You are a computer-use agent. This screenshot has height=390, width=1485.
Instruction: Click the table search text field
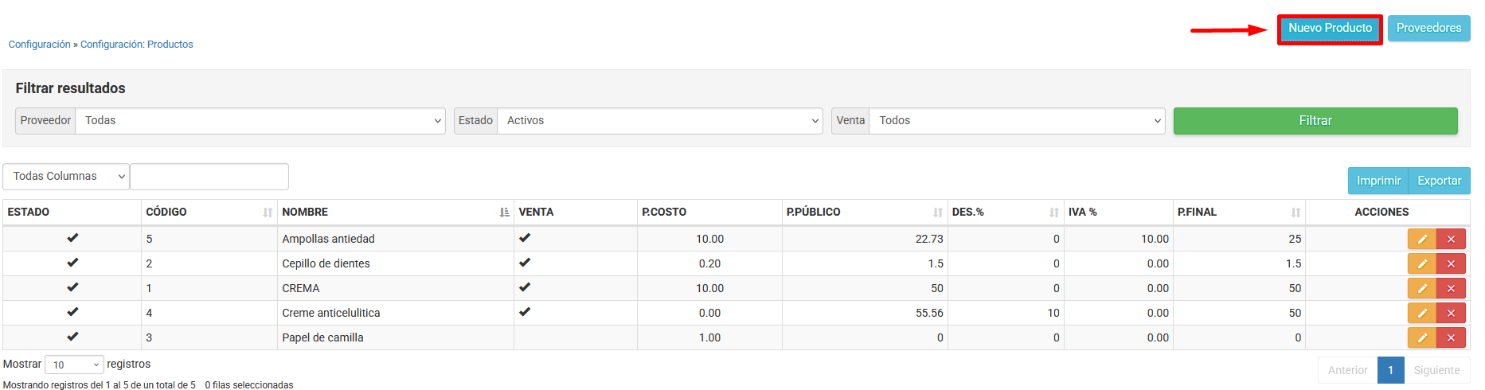pyautogui.click(x=209, y=177)
